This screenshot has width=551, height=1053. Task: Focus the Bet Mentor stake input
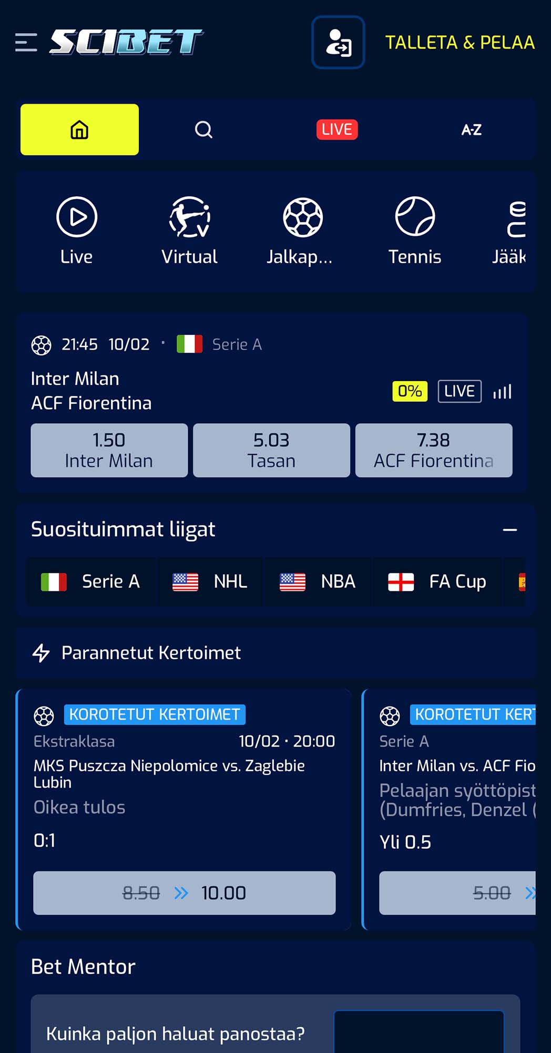(x=419, y=1033)
